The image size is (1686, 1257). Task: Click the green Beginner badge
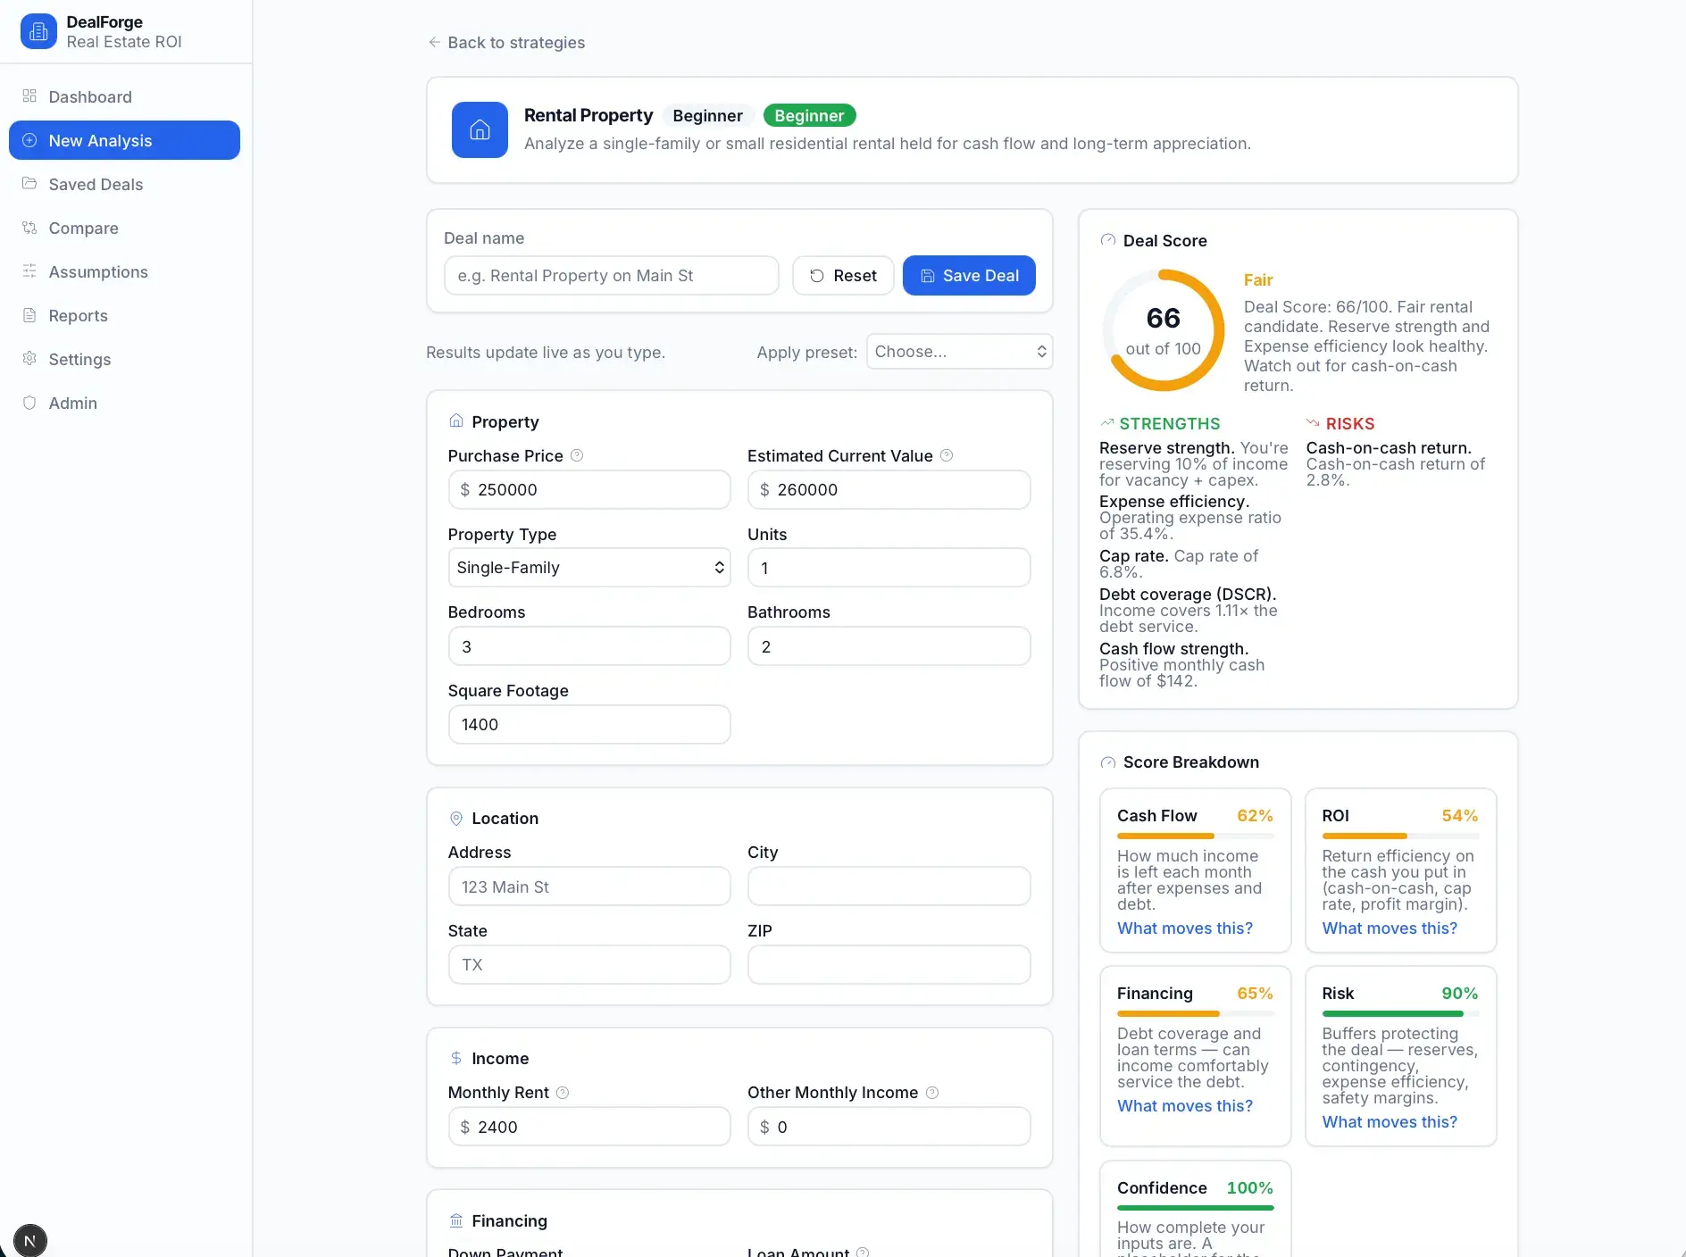coord(809,115)
